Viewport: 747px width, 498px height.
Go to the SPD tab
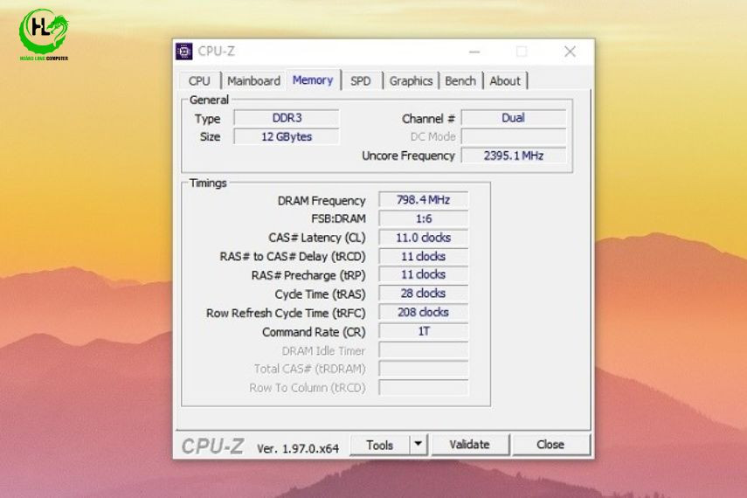[361, 81]
